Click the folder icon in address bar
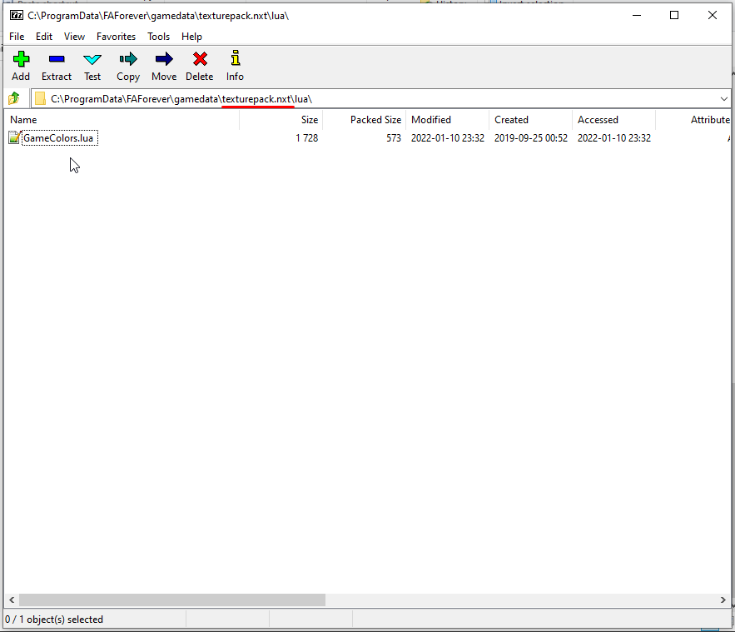The height and width of the screenshot is (632, 735). (40, 98)
